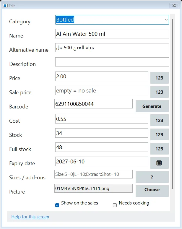Click the vertical scrollbar of the form
The width and height of the screenshot is (182, 229).
click(173, 104)
